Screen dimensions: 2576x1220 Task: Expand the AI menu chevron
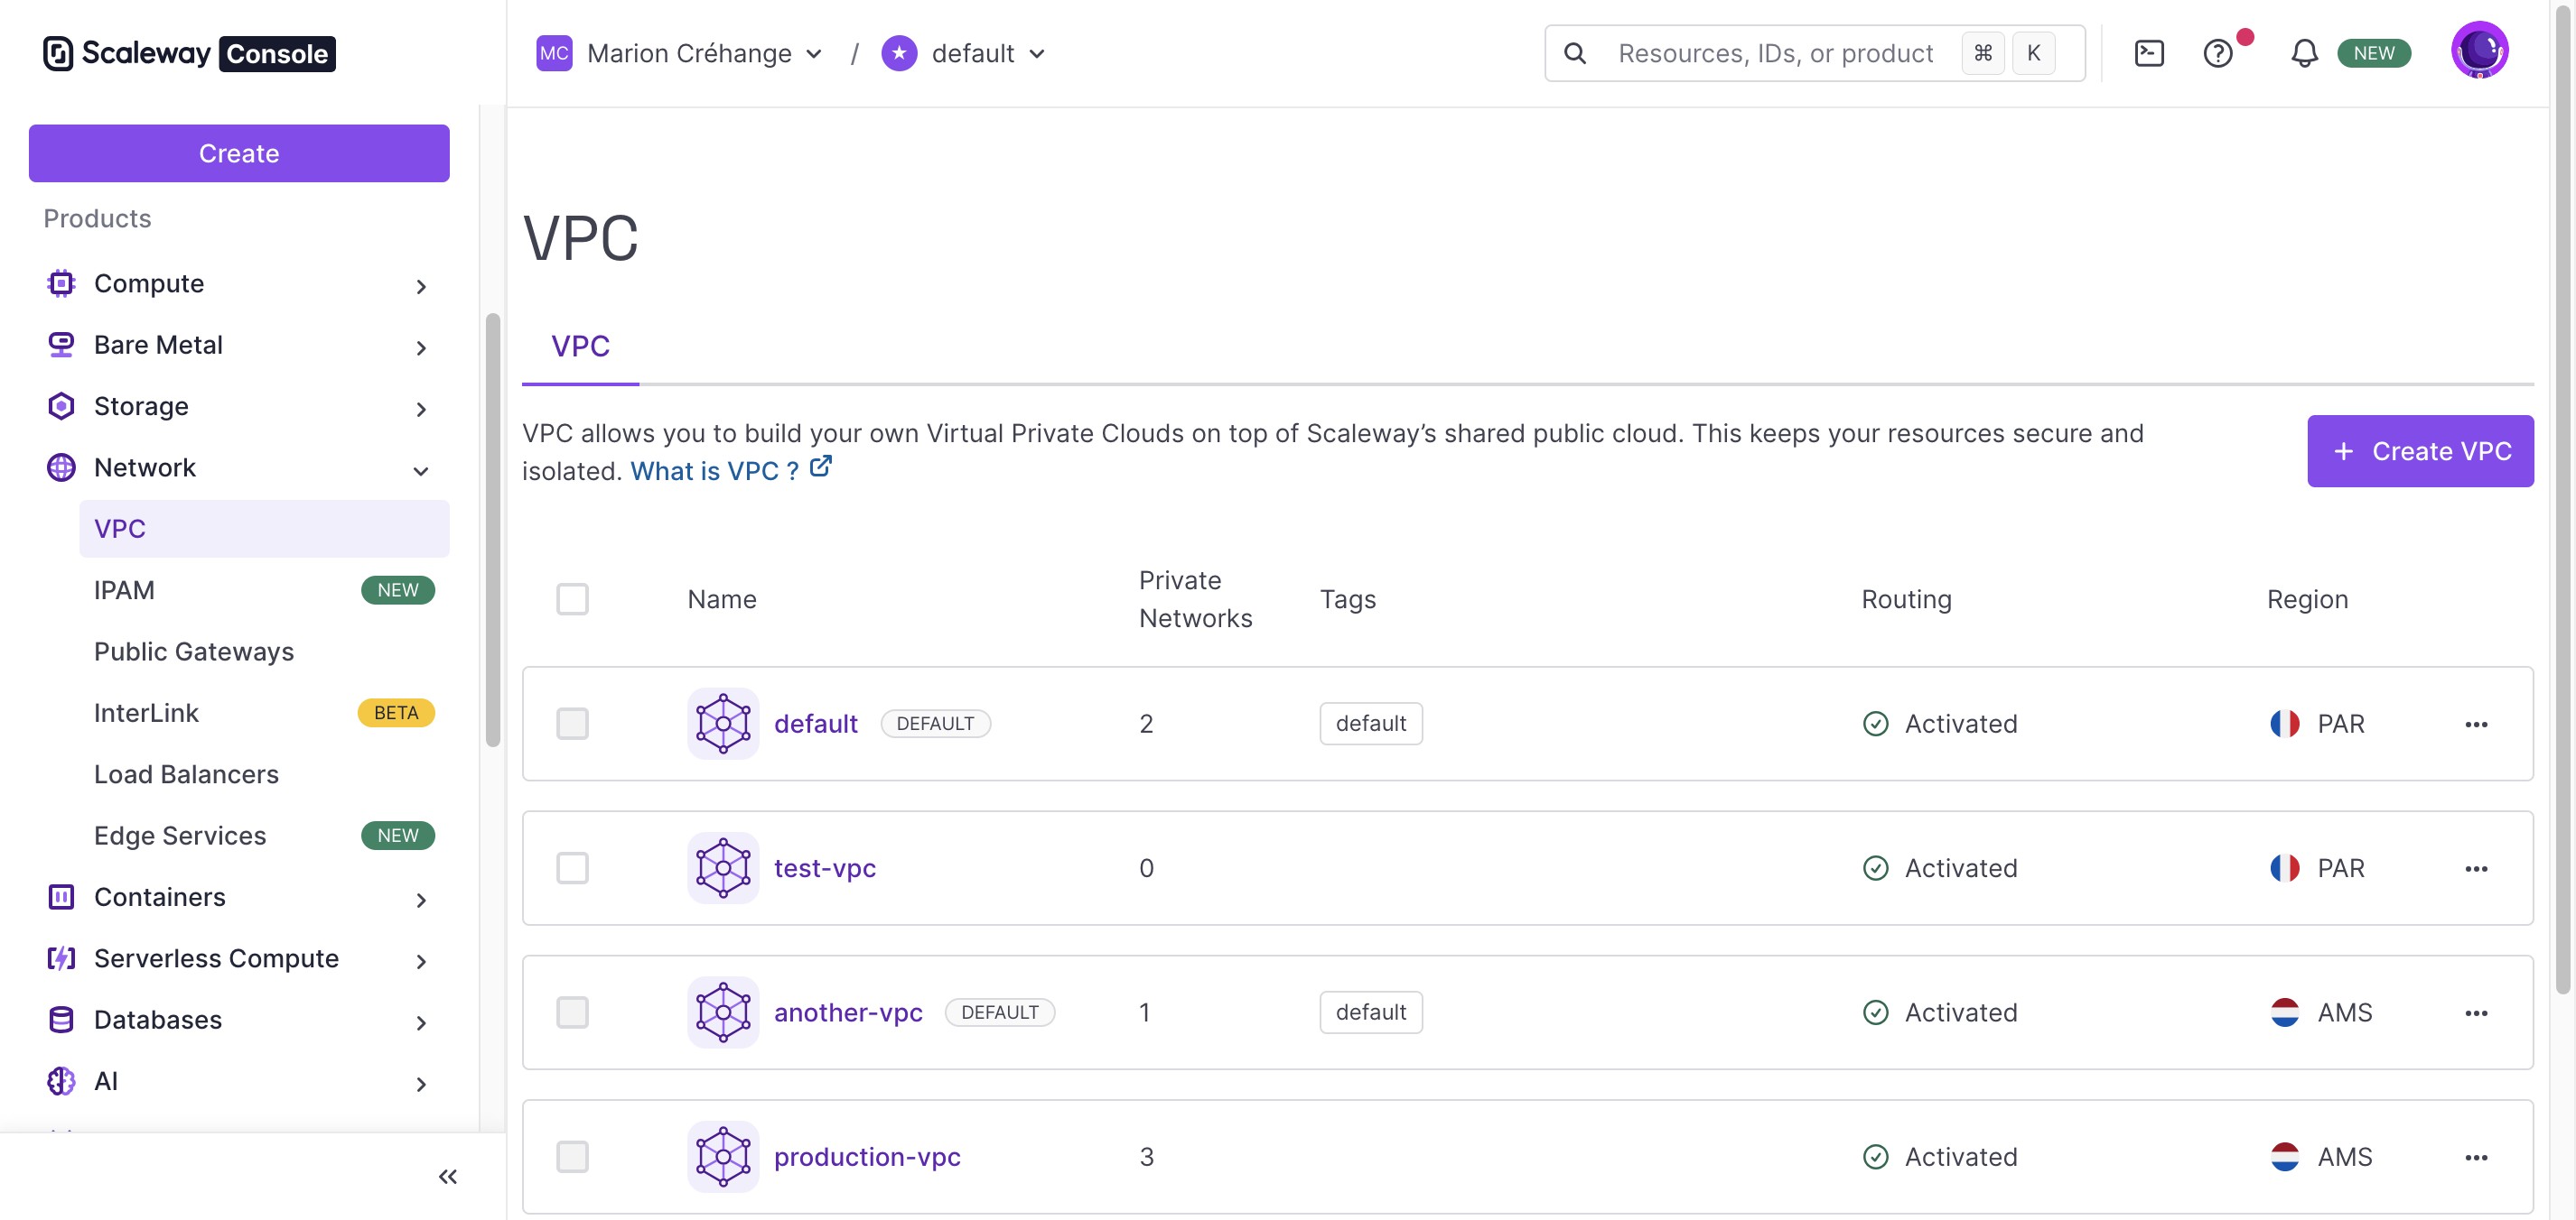point(421,1084)
